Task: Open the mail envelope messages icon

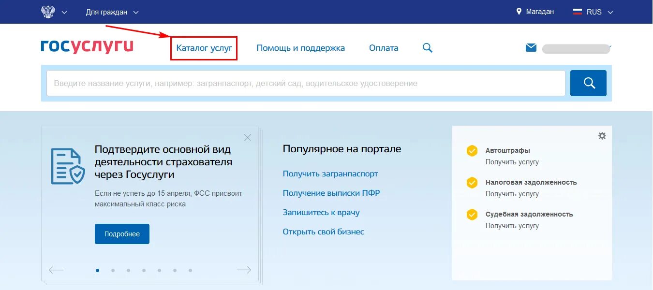Action: 531,47
